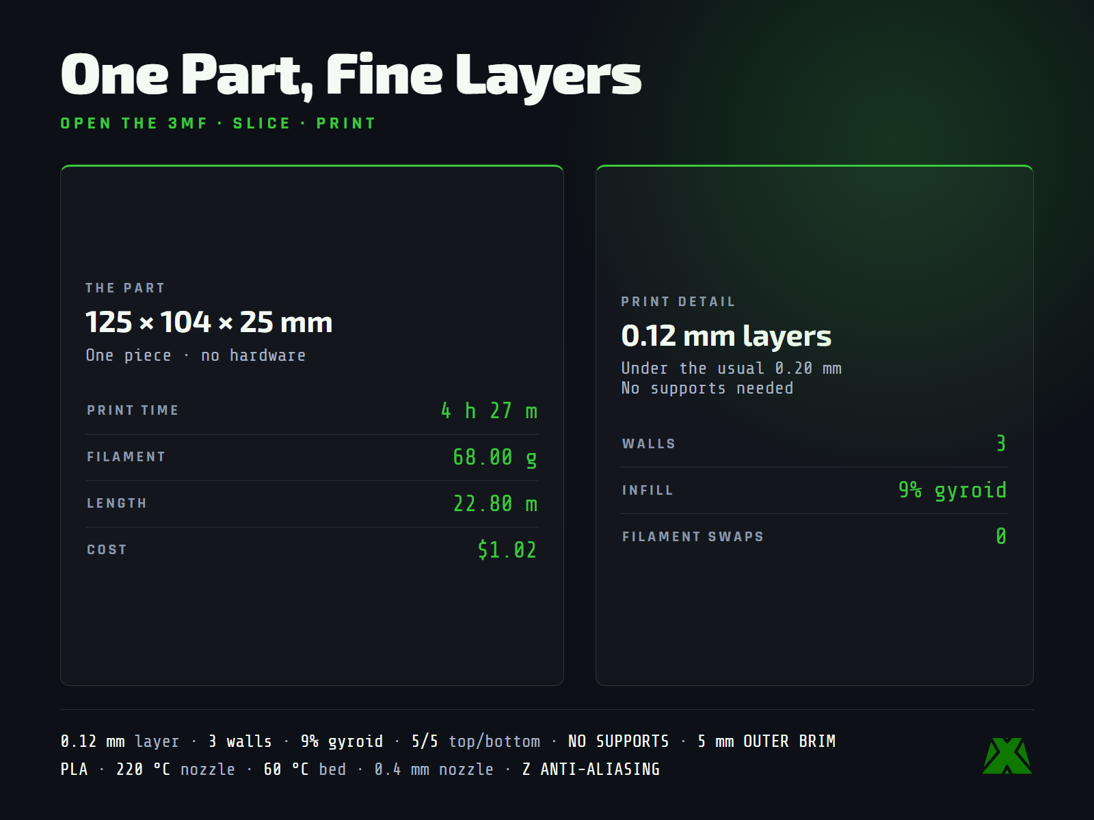Click the "PRINT DETAIL" card heading

(678, 302)
